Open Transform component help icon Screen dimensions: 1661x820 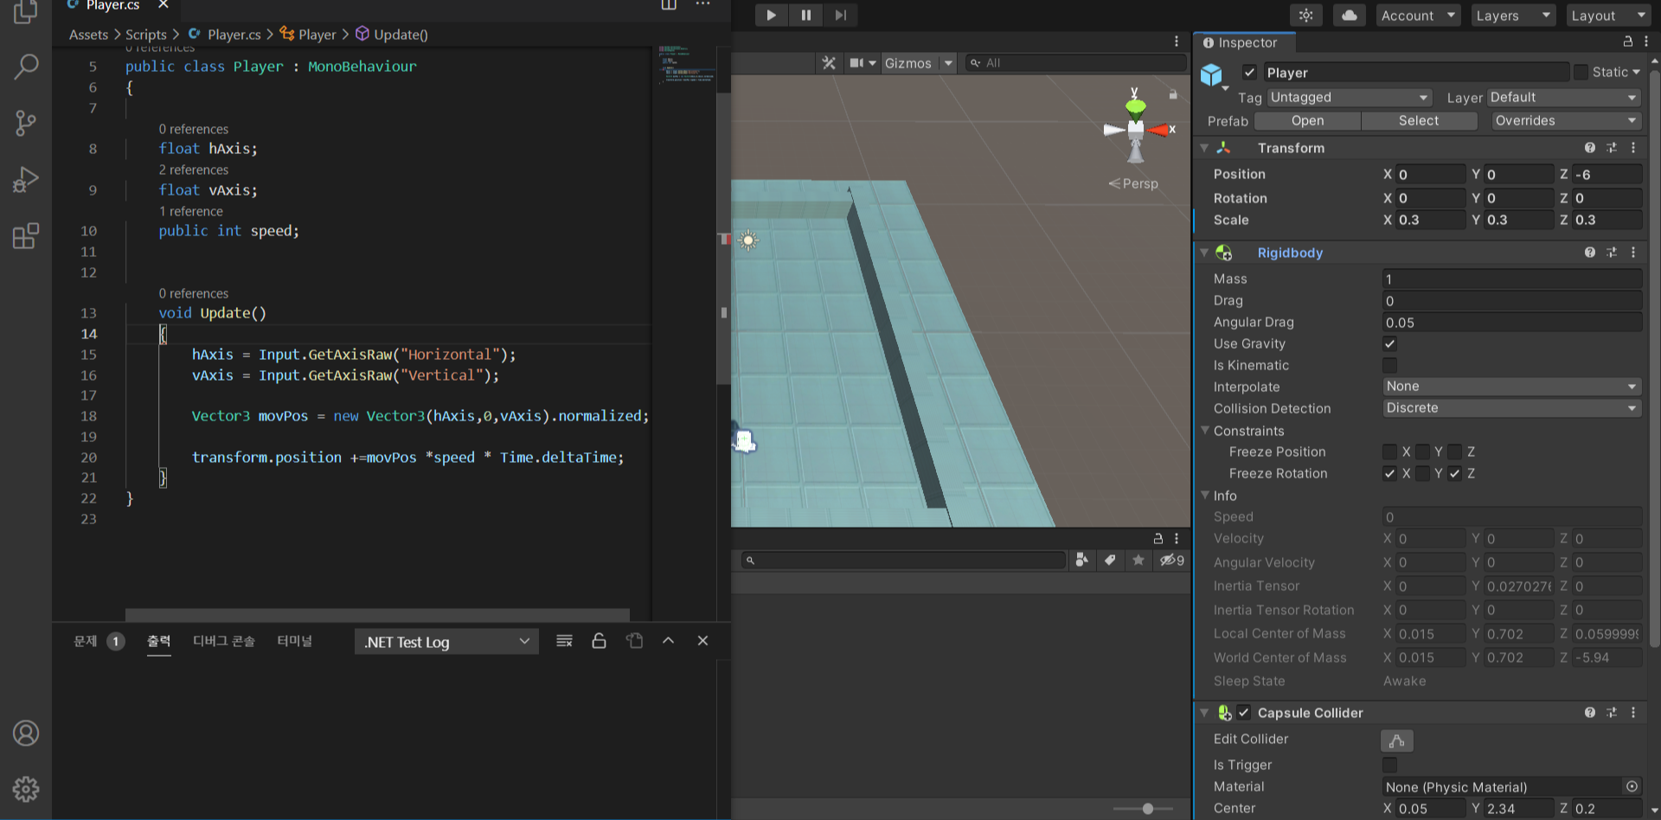(1589, 148)
